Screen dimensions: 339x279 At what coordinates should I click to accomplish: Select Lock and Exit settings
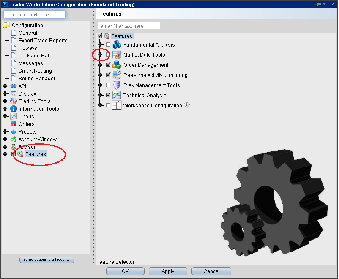(x=34, y=55)
